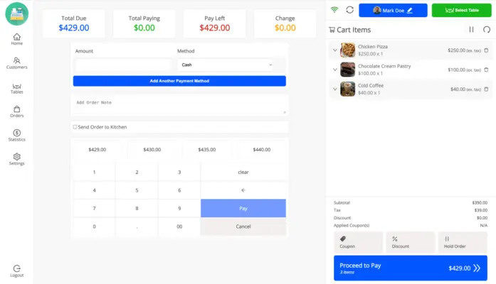This screenshot has height=284, width=496.
Task: Select quick amount $429.00
Action: point(97,150)
